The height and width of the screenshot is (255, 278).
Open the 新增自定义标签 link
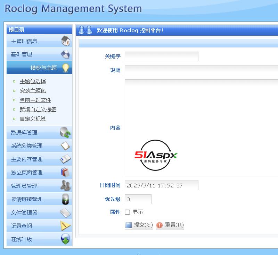38,109
